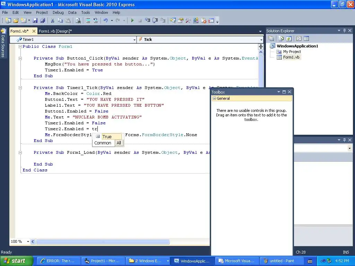Open the Toolbox window position dropdown
Viewport: 355px width, 266px height.
(x=279, y=92)
